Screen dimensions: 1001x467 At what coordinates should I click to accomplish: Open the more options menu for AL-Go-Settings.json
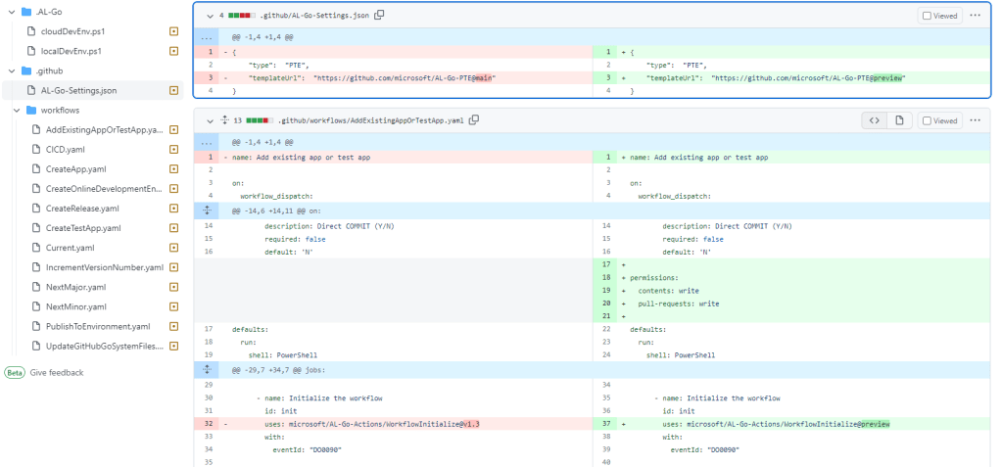(975, 15)
